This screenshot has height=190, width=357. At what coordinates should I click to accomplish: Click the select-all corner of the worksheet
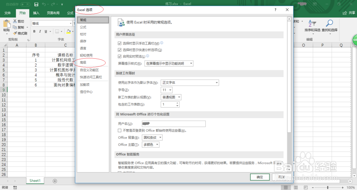coord(4,45)
